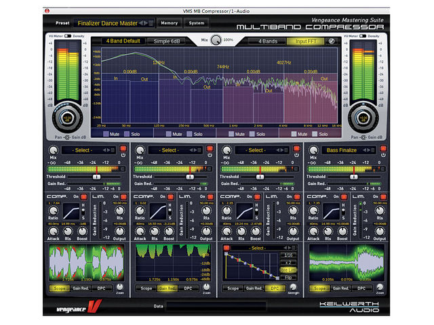Open the System button

click(197, 23)
